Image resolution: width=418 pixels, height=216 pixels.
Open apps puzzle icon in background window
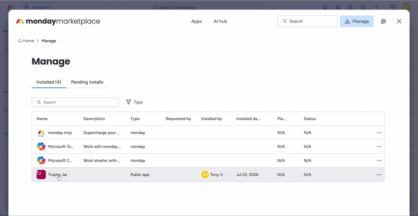click(x=363, y=7)
